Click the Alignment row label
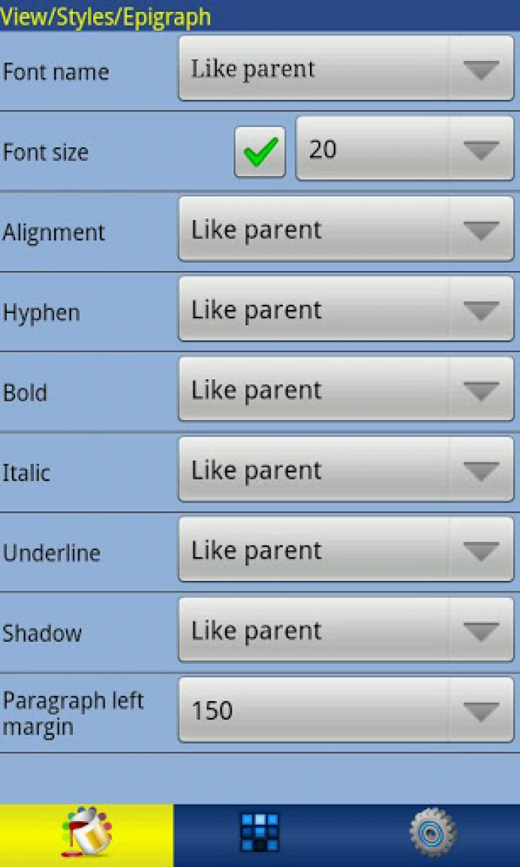The height and width of the screenshot is (867, 520). click(x=54, y=232)
